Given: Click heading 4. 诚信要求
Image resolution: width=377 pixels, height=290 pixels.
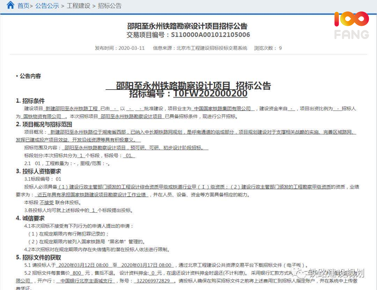Looking at the screenshot, I should click(30, 219).
